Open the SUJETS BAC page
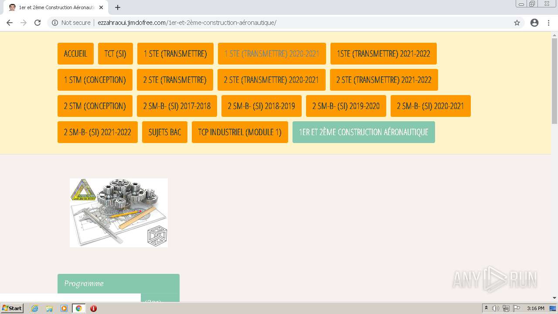The height and width of the screenshot is (314, 558). (165, 132)
